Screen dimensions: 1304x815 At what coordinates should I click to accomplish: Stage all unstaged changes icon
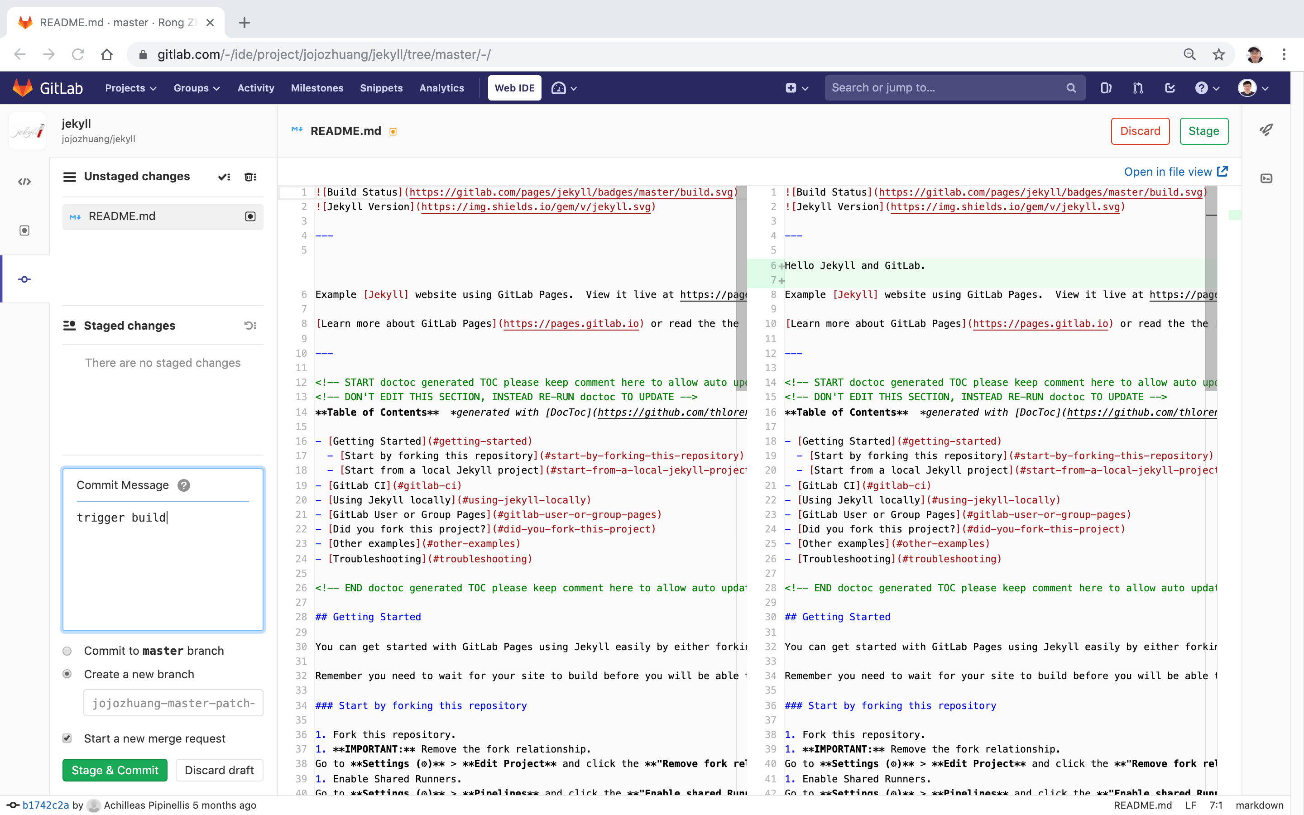pos(224,177)
